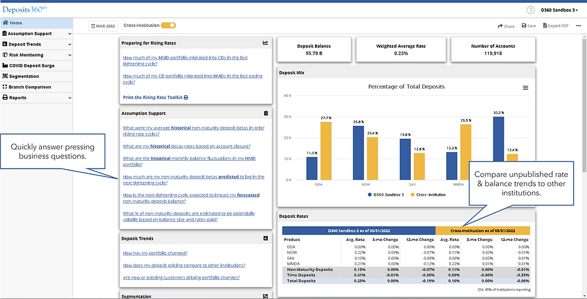Open forecasted non-maturity deposit balance question
Screen dimensions: 587x299
pos(191,198)
